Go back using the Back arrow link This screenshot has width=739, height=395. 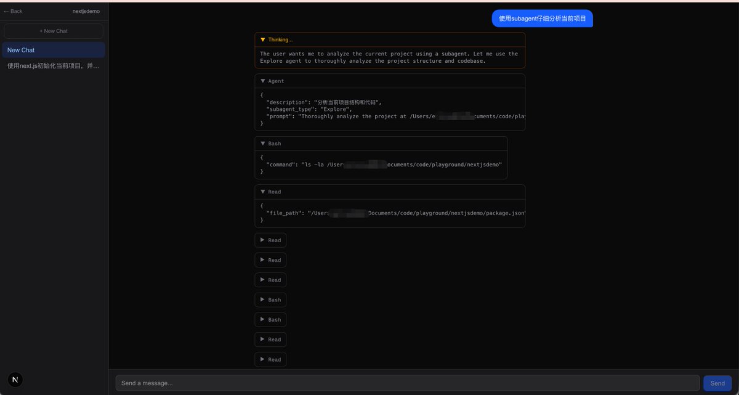(13, 11)
